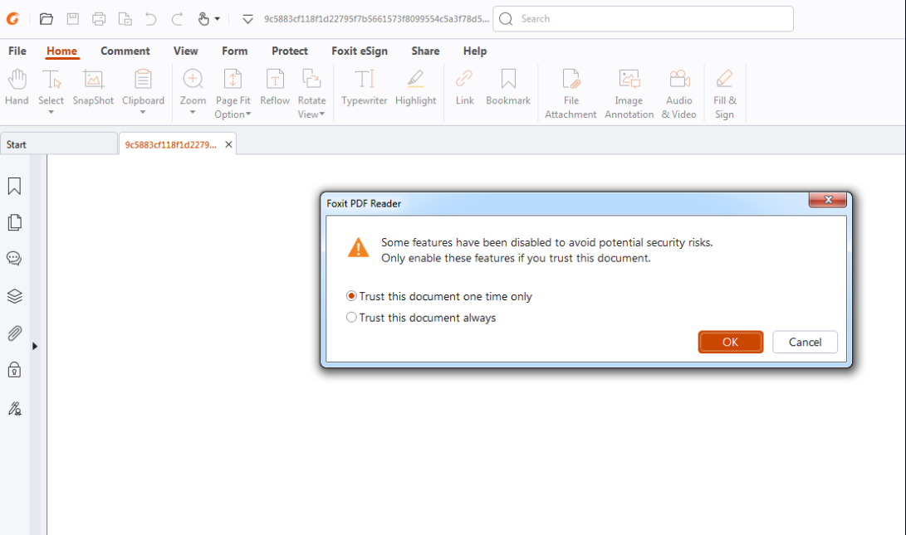Open the Foxit eSign tab
The width and height of the screenshot is (906, 535).
point(360,51)
